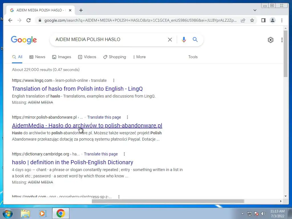Open the AidemMedia polish-abandonware.pl result

pyautogui.click(x=87, y=125)
